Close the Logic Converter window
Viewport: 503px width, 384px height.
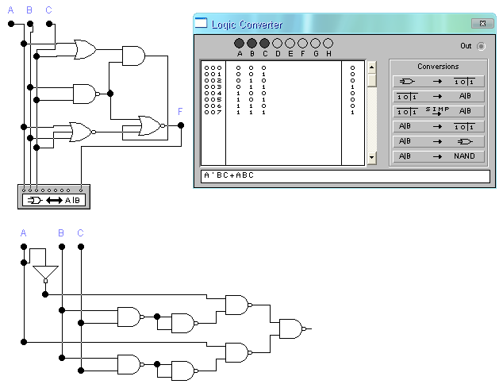click(482, 24)
